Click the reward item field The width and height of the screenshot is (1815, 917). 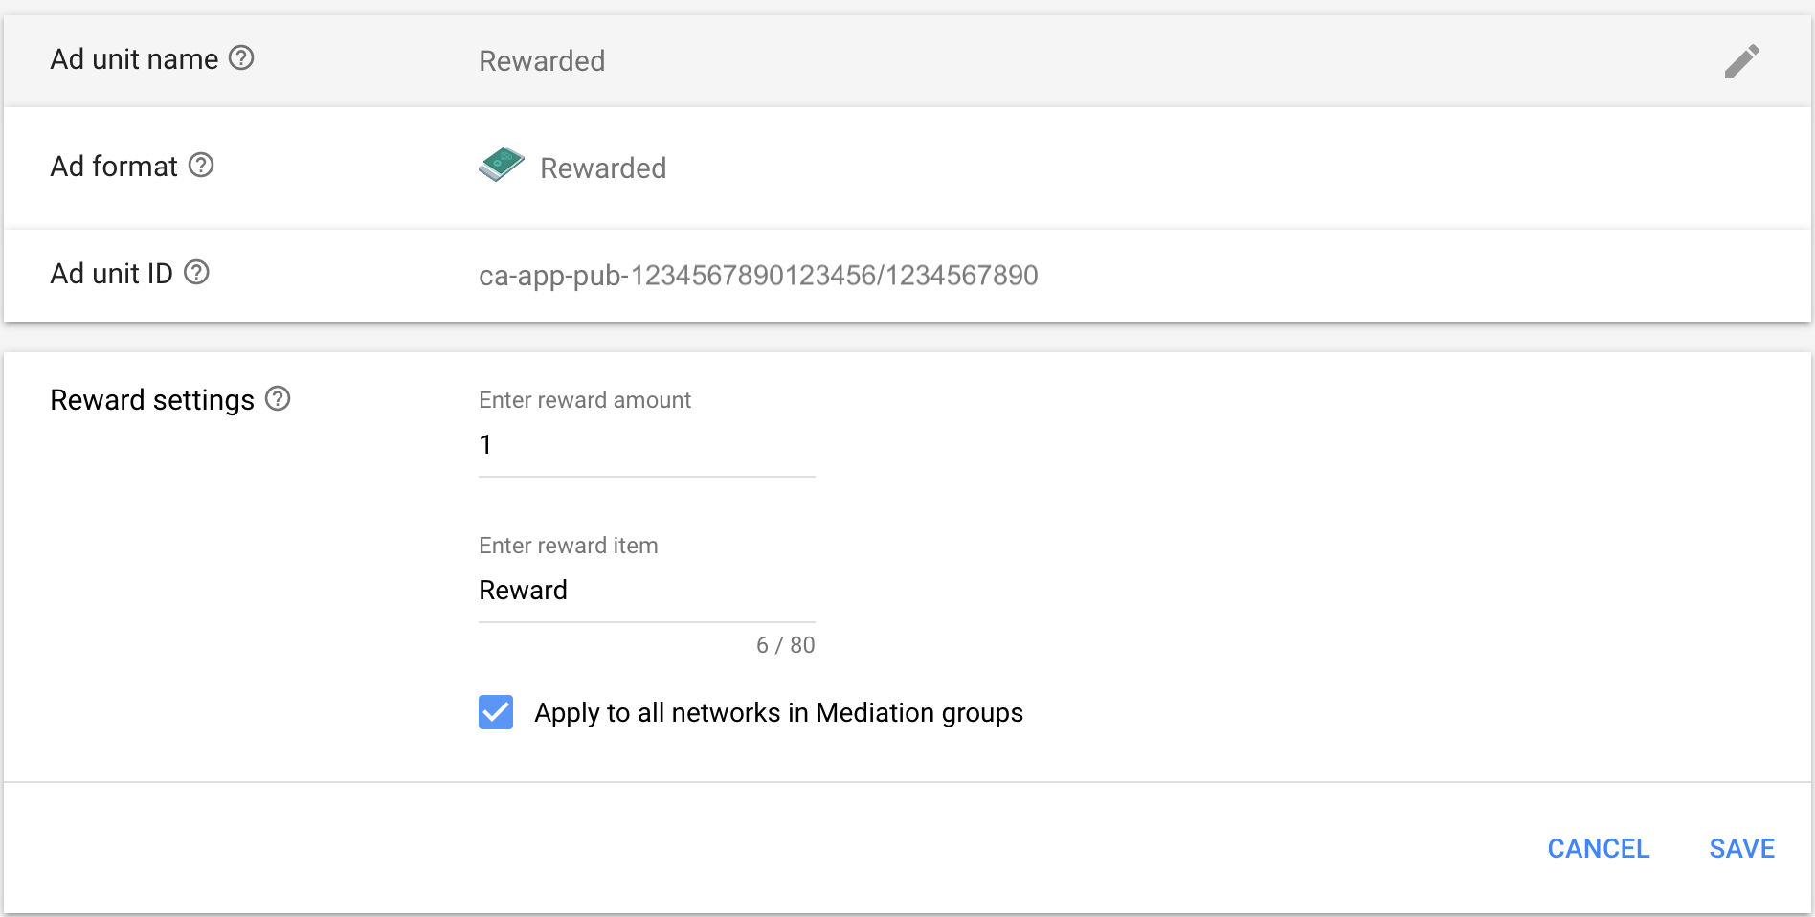(x=647, y=592)
